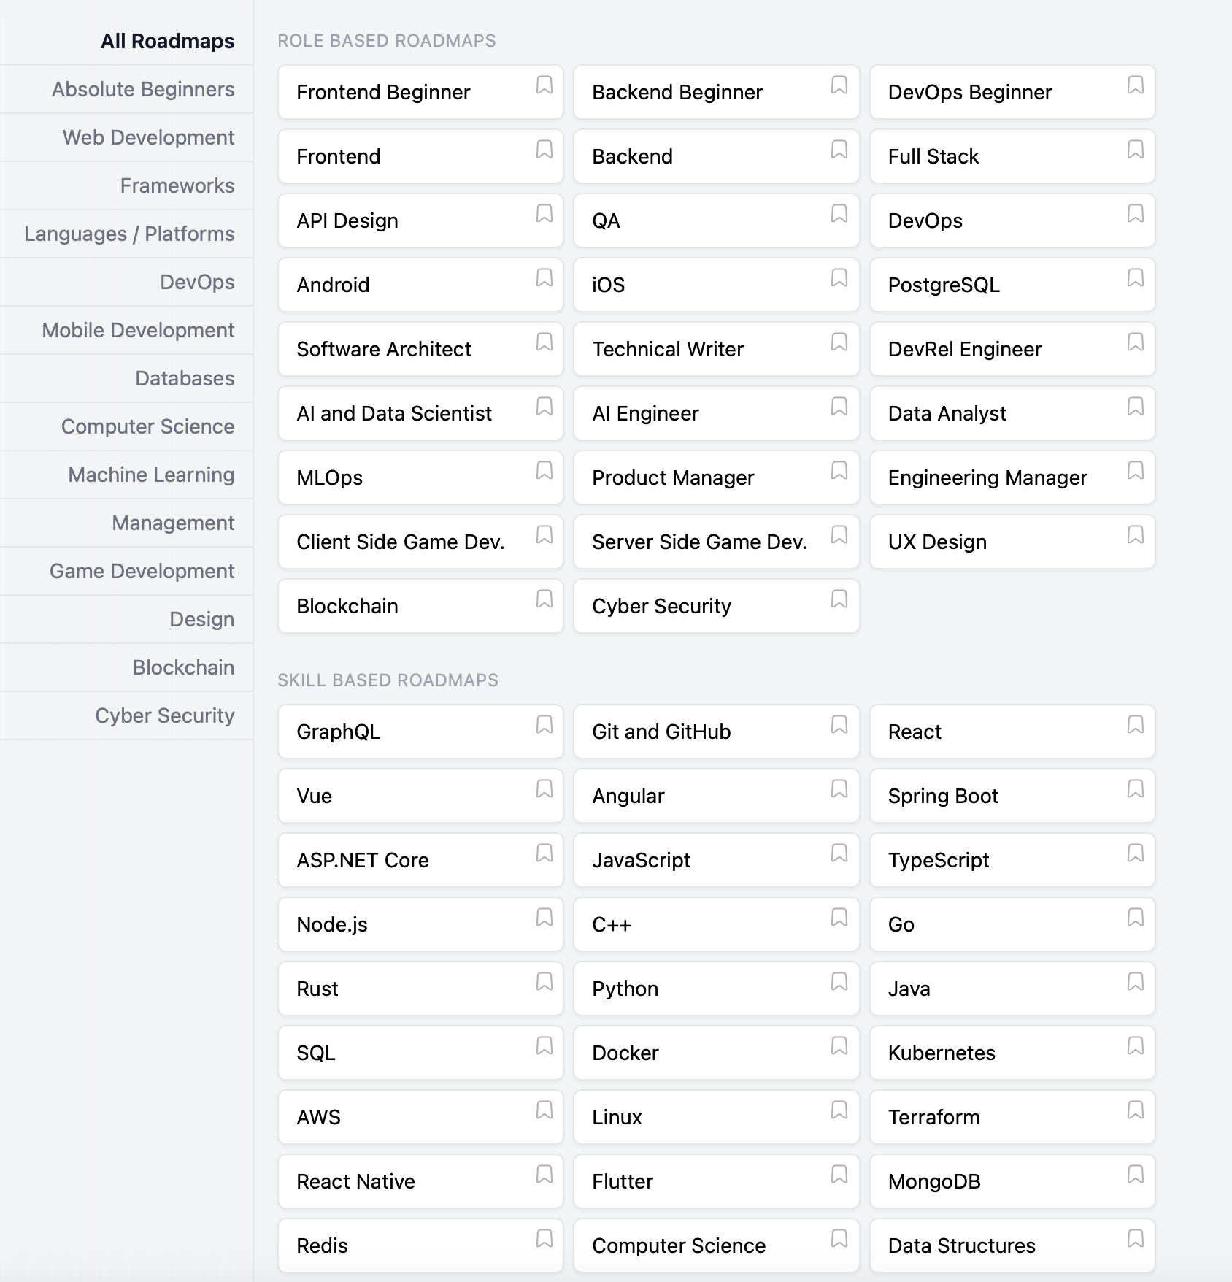Bookmark the Python roadmap

pos(839,982)
